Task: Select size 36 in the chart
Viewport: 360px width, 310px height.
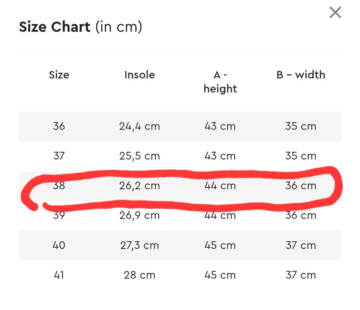Action: tap(59, 126)
